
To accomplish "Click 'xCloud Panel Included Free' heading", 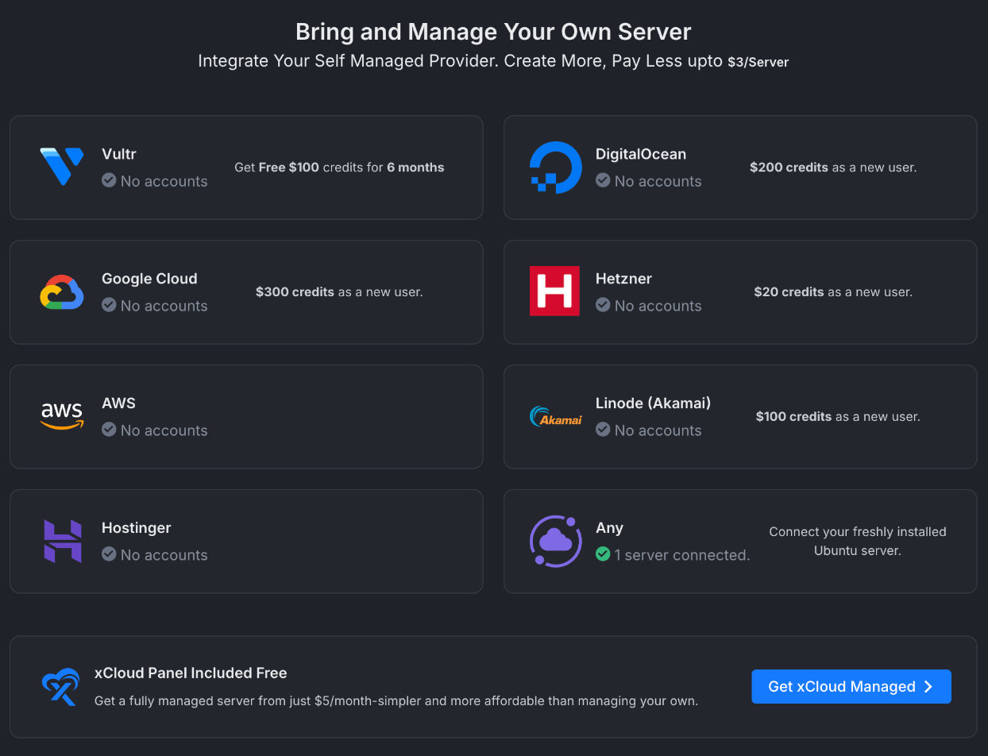I will pyautogui.click(x=191, y=673).
